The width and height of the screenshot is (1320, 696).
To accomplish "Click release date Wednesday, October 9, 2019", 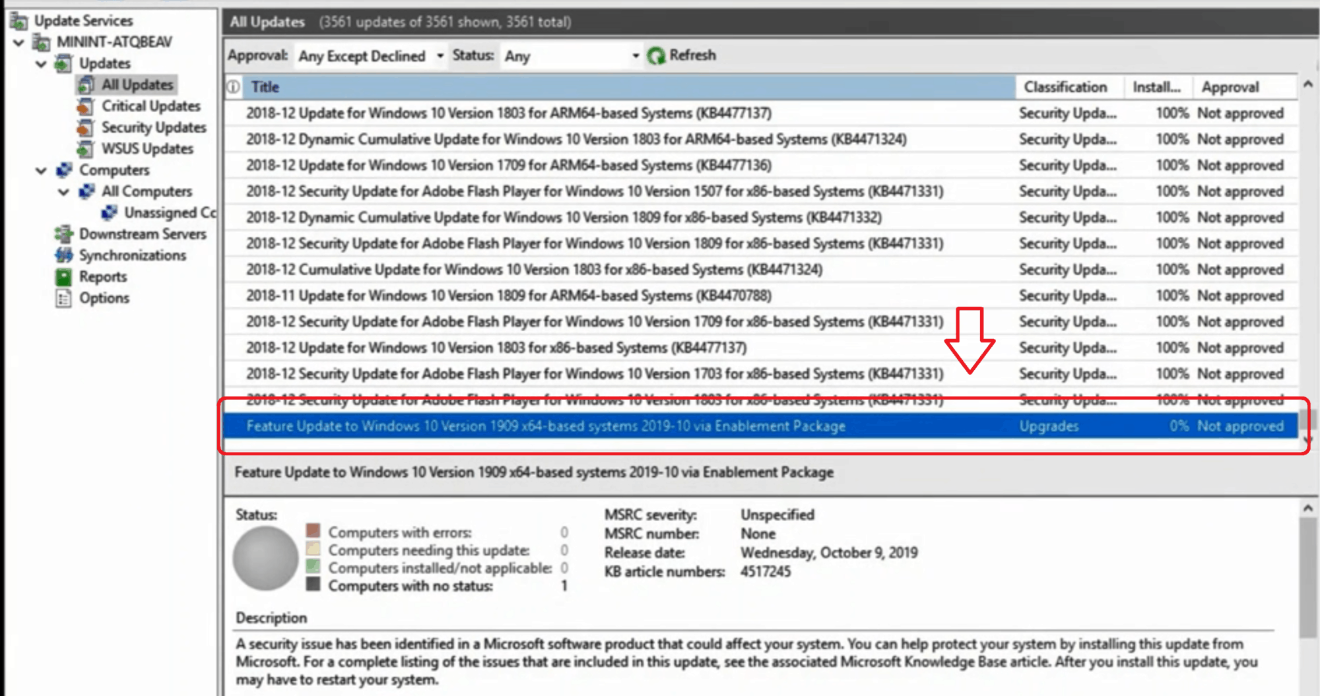I will click(829, 552).
